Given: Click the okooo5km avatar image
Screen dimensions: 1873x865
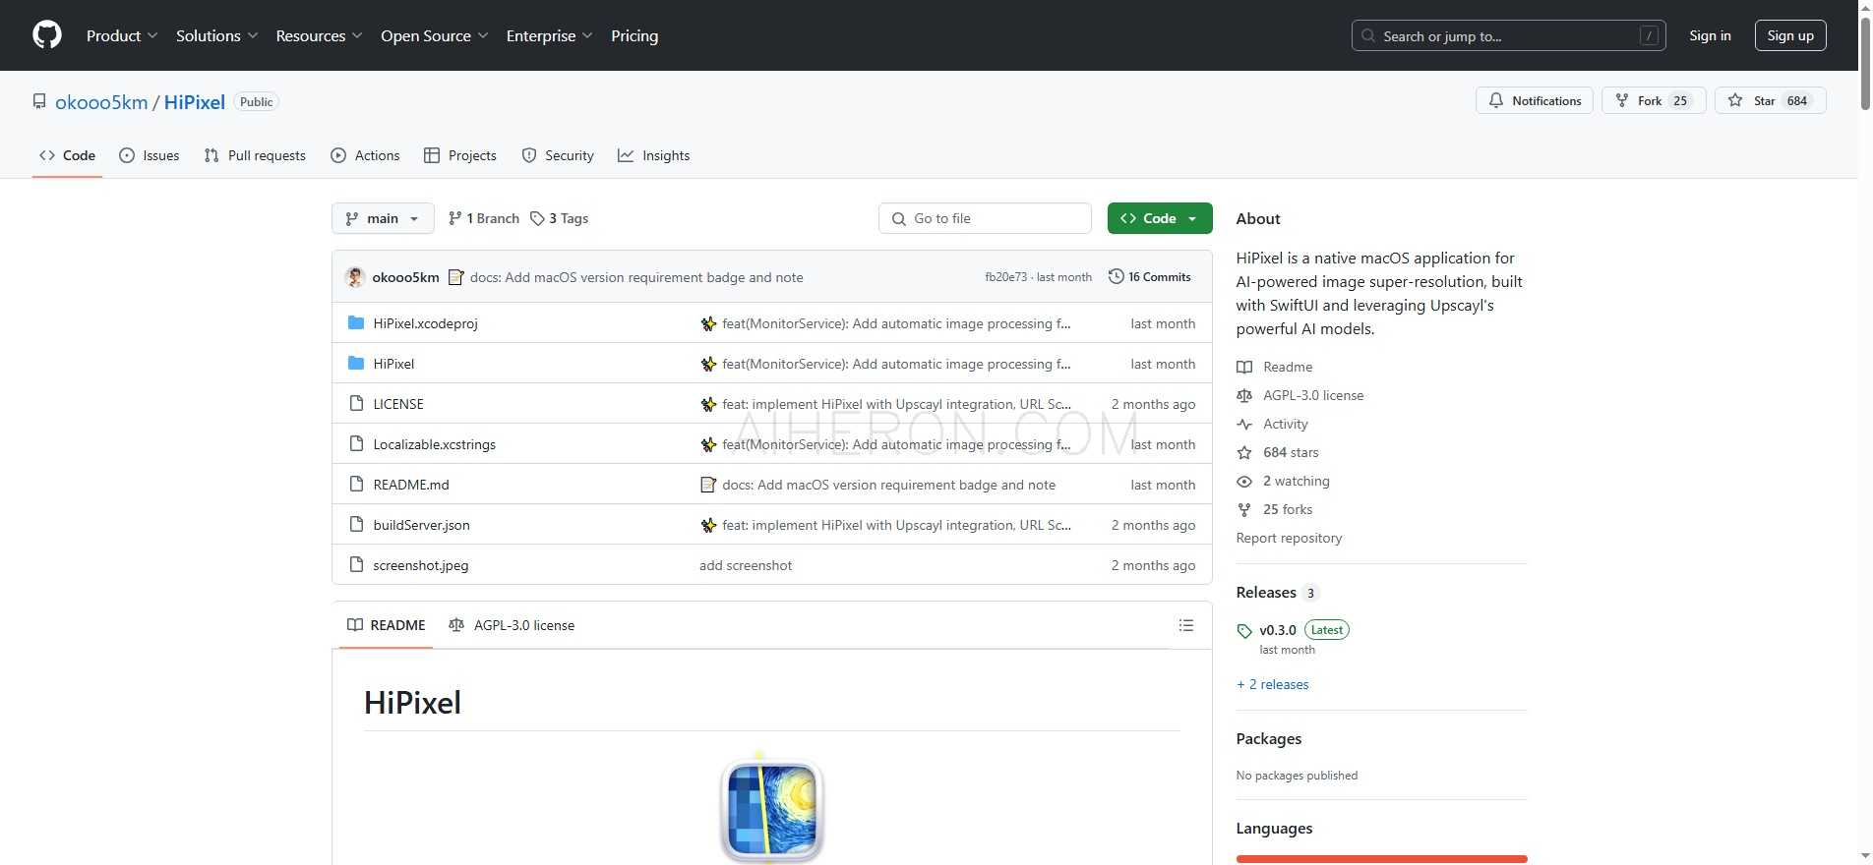Looking at the screenshot, I should pos(355,277).
